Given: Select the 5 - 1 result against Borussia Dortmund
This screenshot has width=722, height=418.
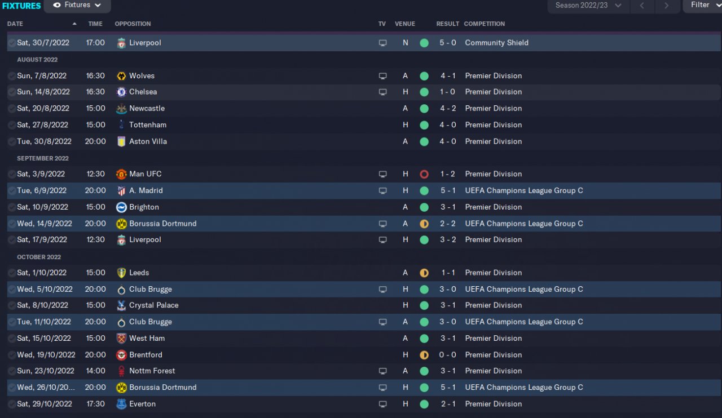Looking at the screenshot, I should coord(448,388).
